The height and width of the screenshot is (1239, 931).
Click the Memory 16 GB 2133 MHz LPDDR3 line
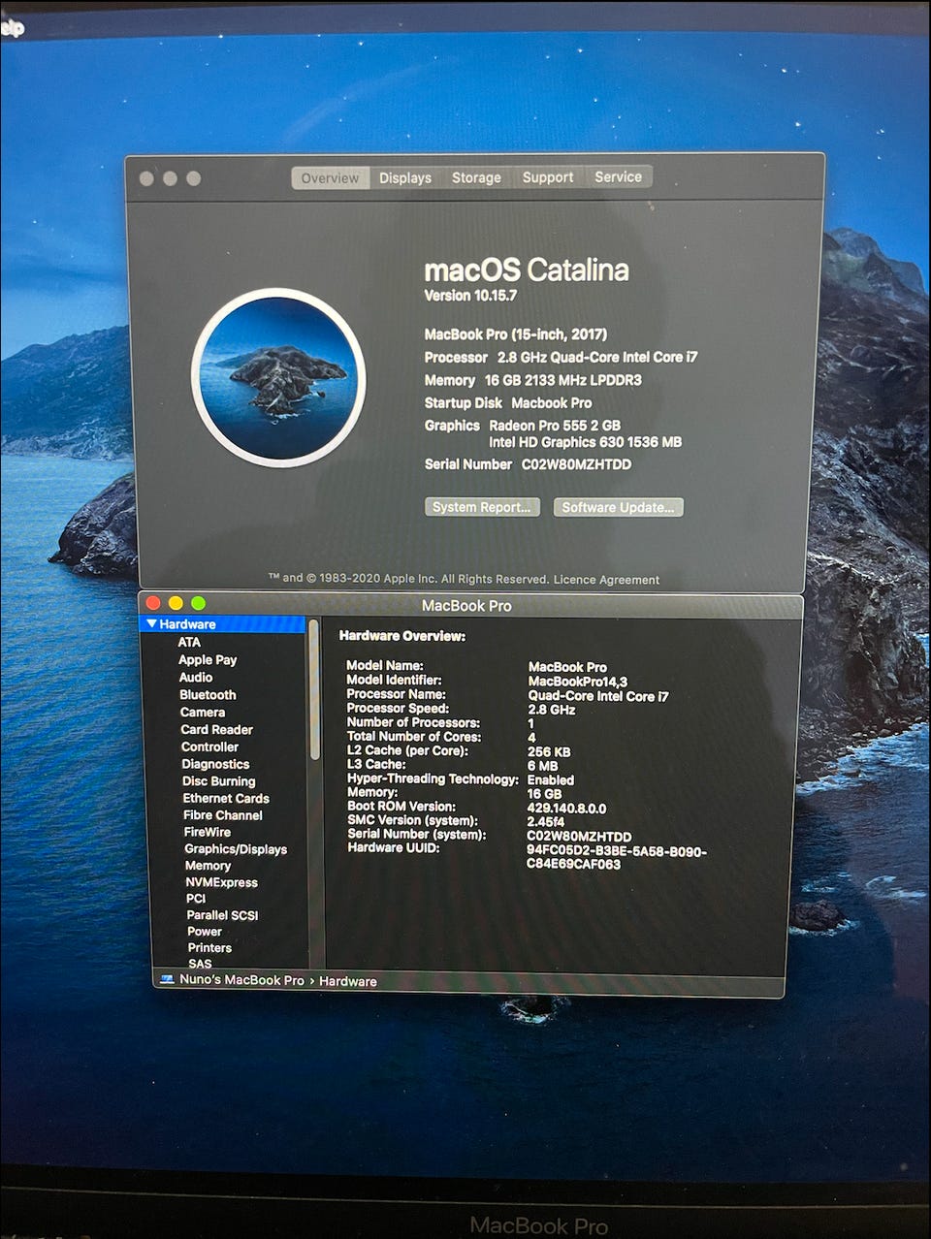tap(532, 380)
